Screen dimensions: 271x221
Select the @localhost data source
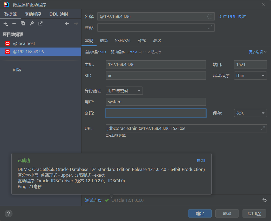click(x=24, y=43)
